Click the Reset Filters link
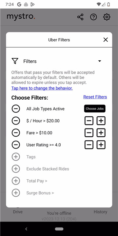The width and height of the screenshot is (118, 236). (95, 97)
